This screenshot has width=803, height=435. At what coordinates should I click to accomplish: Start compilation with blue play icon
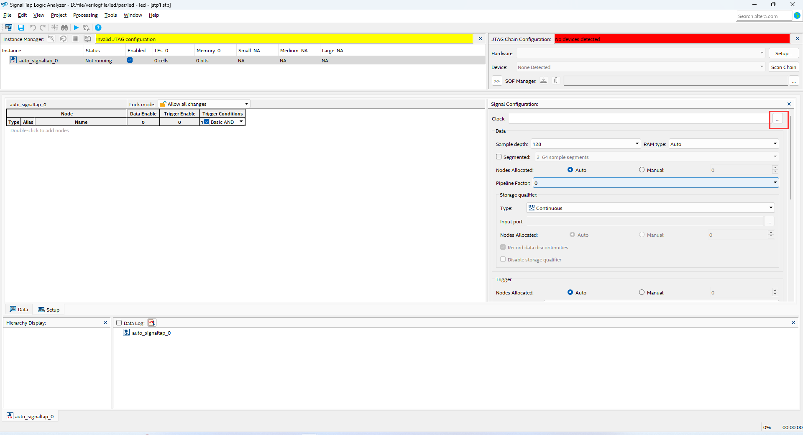coord(76,28)
